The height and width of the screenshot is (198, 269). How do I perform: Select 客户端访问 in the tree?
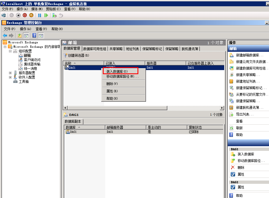point(32,60)
